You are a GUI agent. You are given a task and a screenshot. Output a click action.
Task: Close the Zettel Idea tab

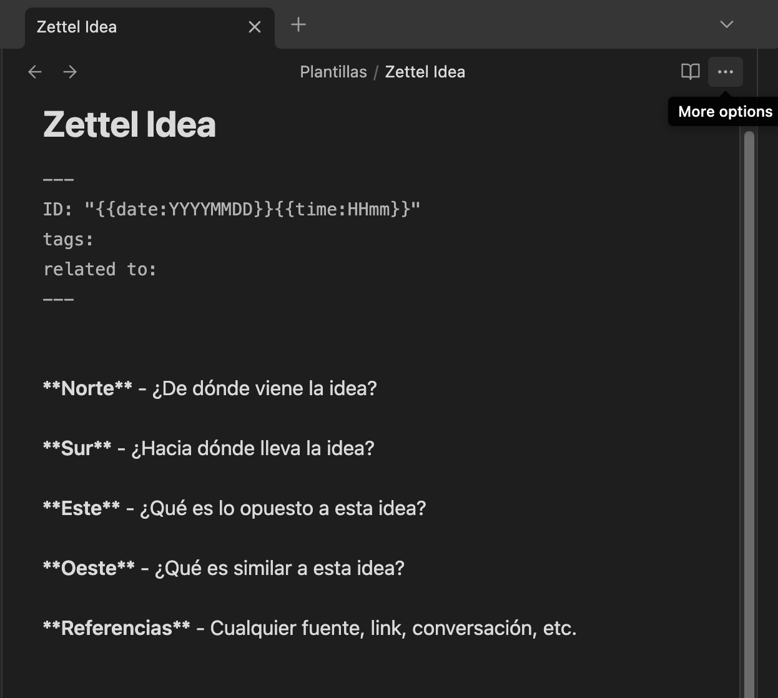click(x=255, y=27)
